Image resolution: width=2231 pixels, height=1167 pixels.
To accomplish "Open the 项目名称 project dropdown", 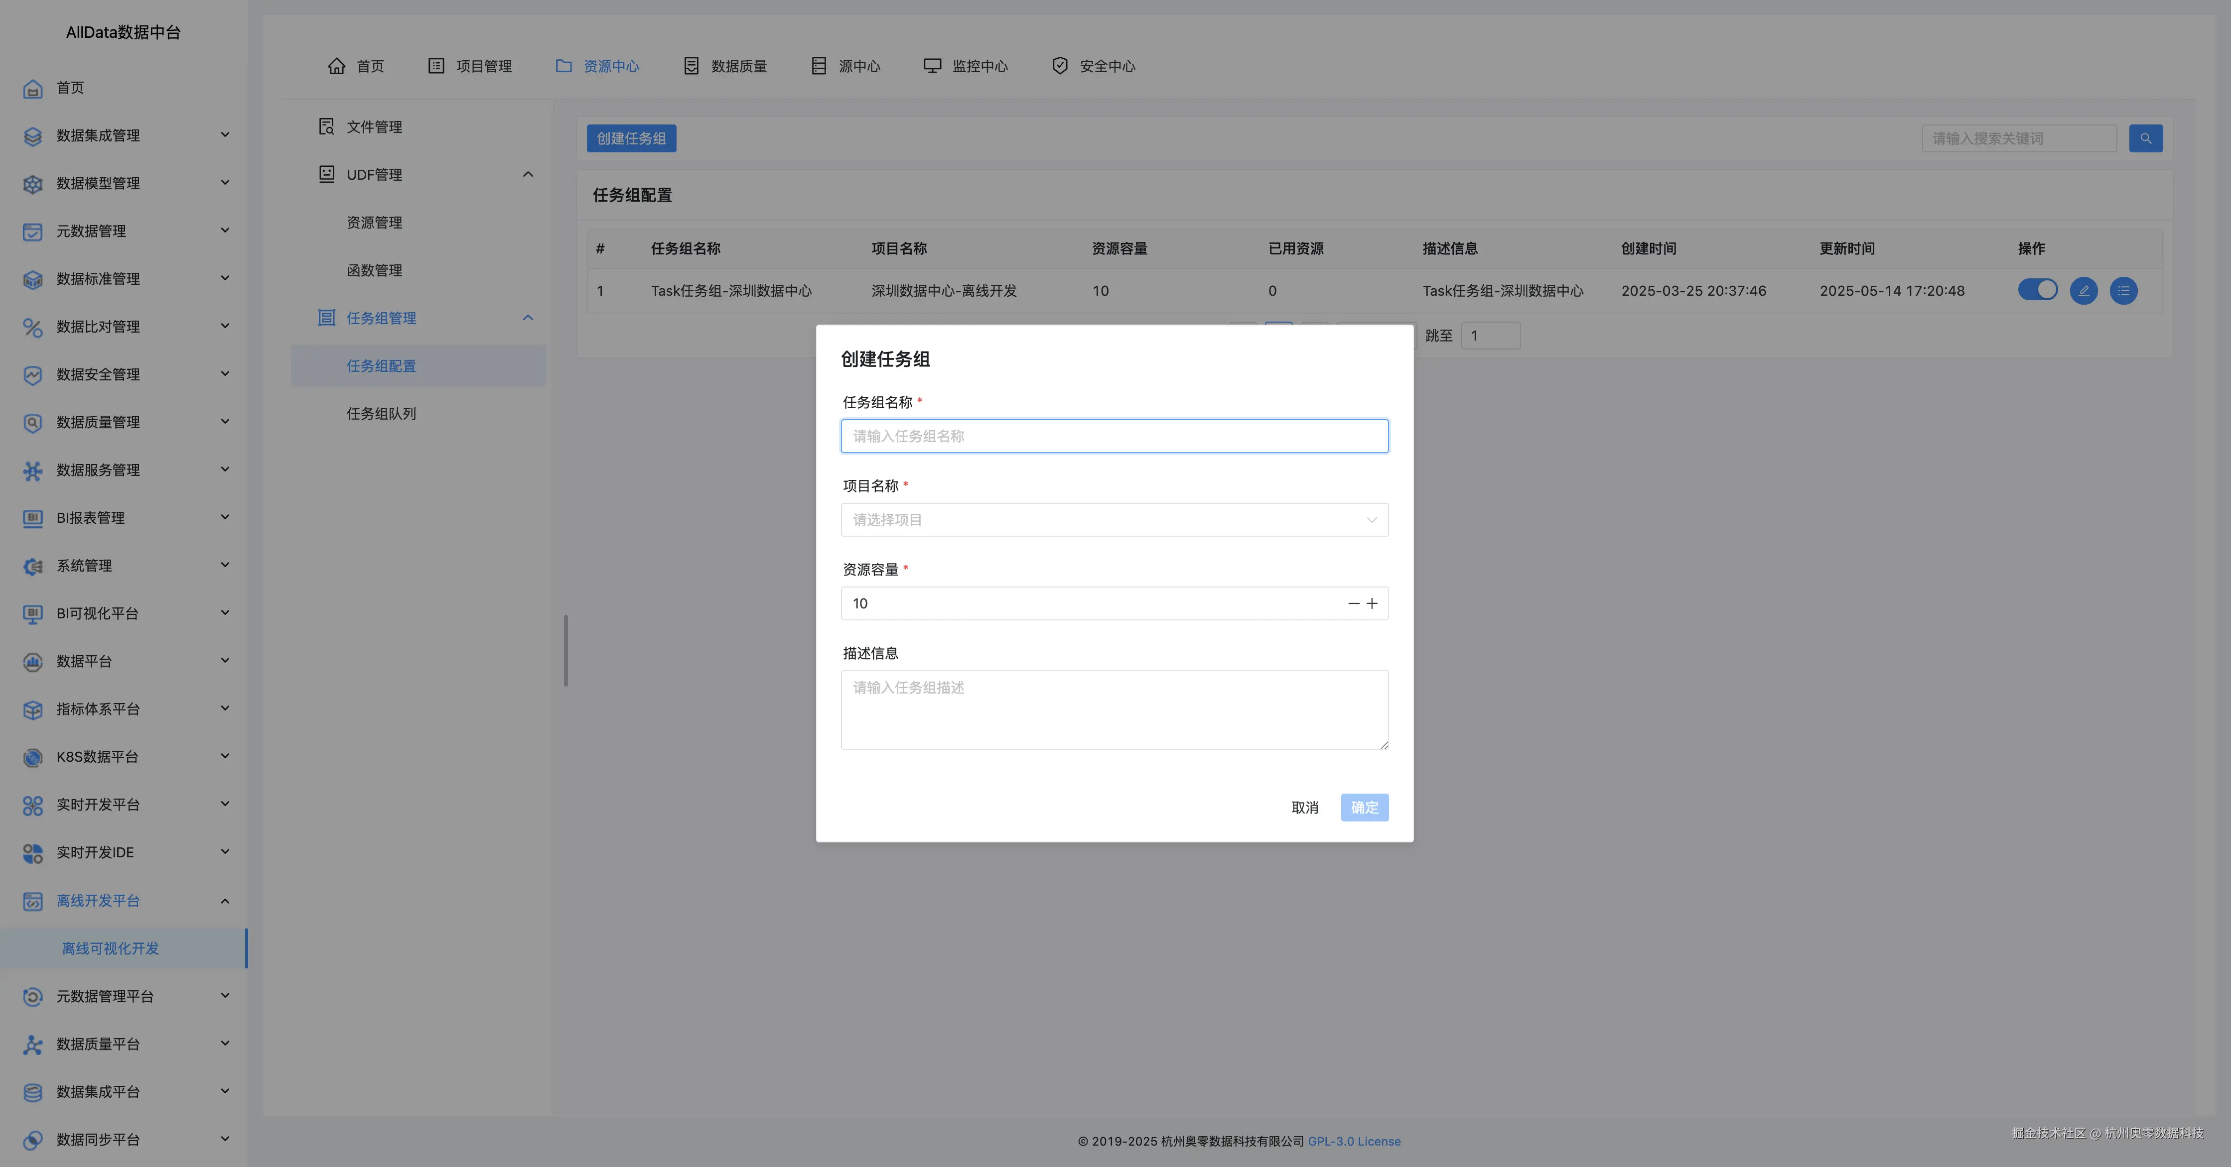I will click(x=1114, y=519).
